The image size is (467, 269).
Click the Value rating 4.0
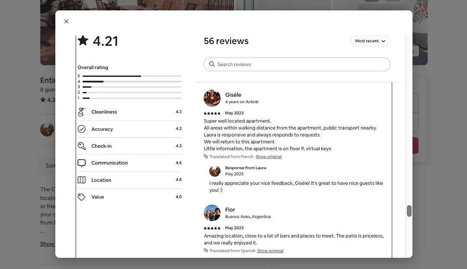(179, 197)
